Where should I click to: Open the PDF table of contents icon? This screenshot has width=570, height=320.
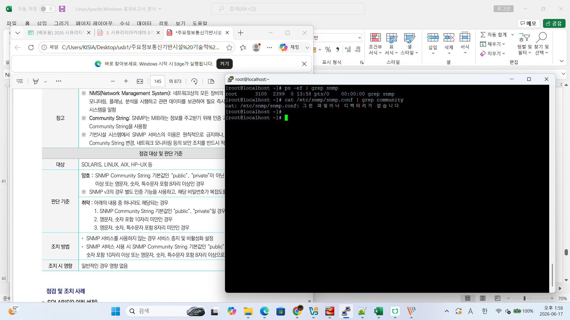pyautogui.click(x=20, y=81)
